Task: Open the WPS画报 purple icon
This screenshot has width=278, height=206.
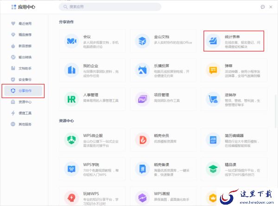Action: click(142, 198)
